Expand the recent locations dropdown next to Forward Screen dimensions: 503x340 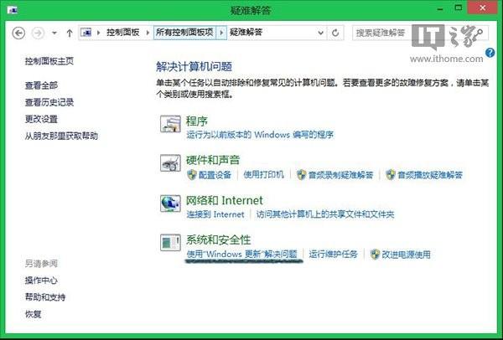coord(54,33)
